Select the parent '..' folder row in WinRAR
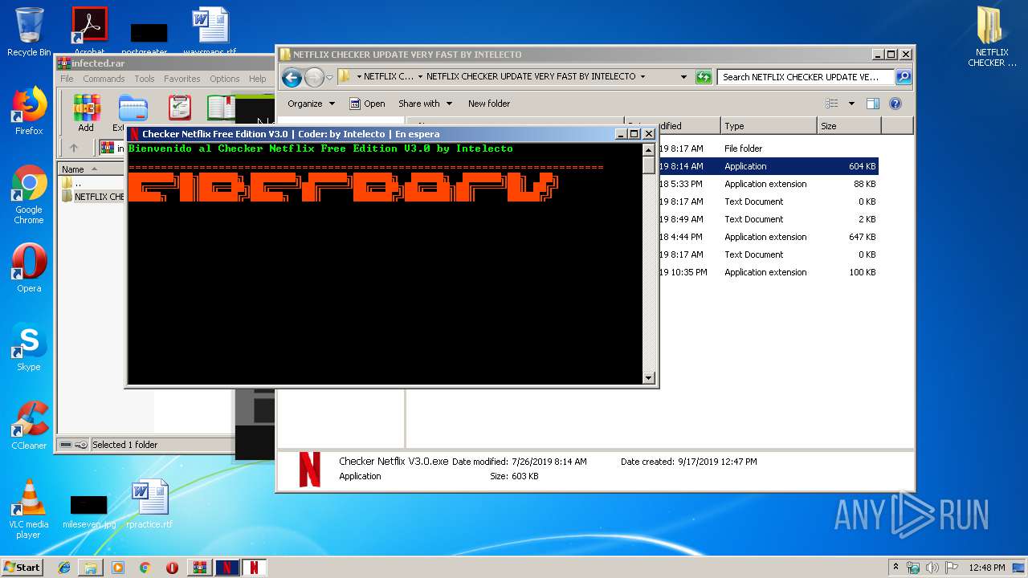Viewport: 1028px width, 578px height. click(93, 183)
